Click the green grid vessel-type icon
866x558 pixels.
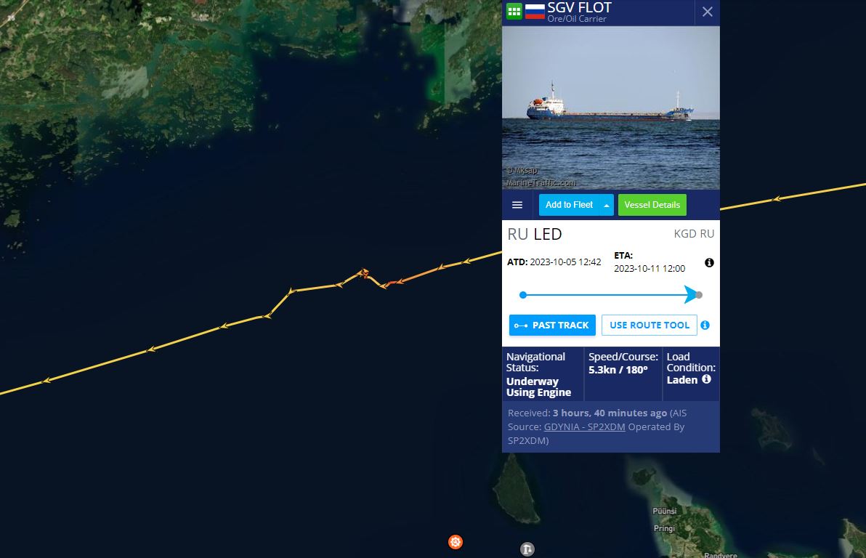tap(514, 11)
